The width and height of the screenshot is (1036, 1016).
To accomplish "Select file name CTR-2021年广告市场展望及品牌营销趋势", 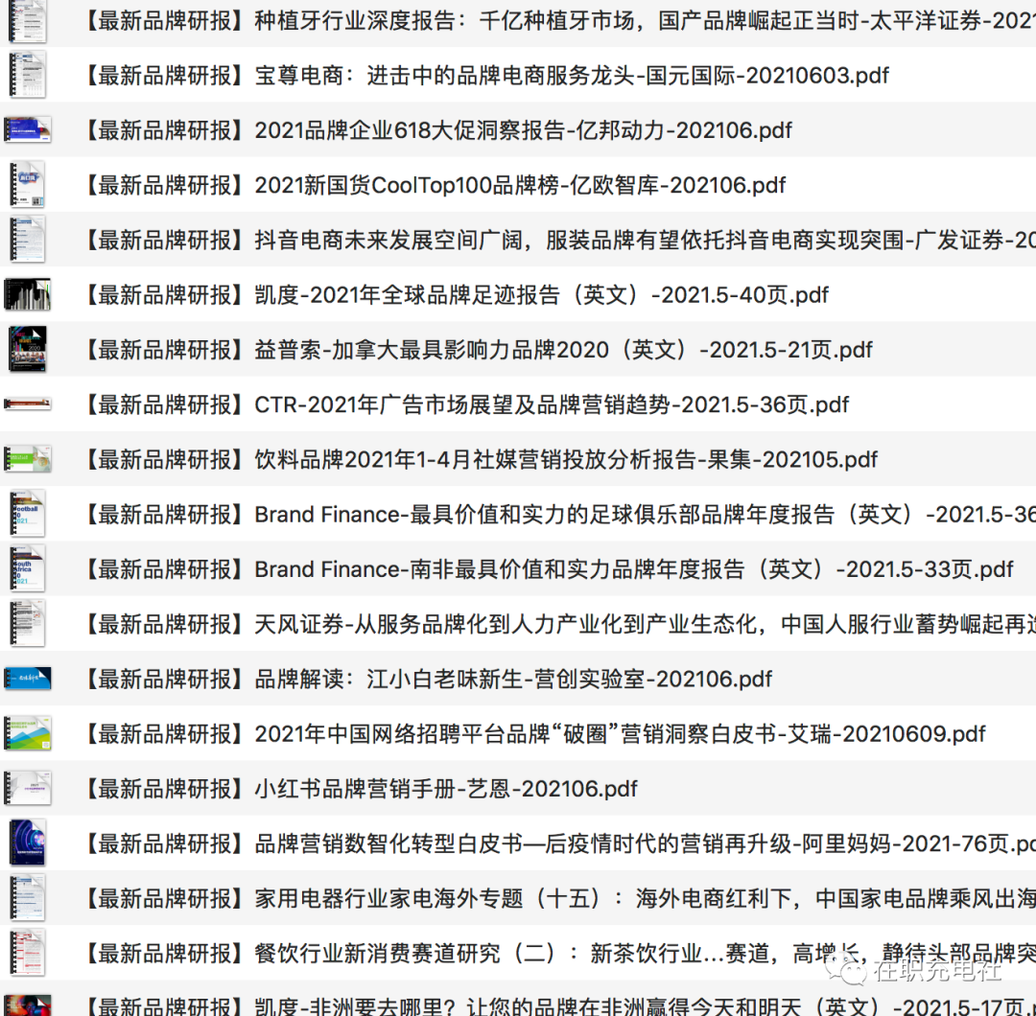I will pos(466,404).
